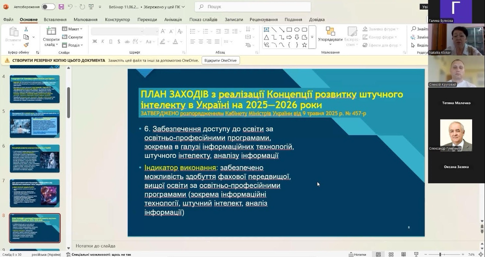Open the Конструктор tab
Screen dimensions: 485x257
pos(118,19)
